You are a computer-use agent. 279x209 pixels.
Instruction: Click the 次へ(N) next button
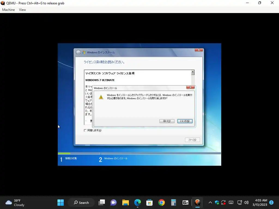click(192, 140)
